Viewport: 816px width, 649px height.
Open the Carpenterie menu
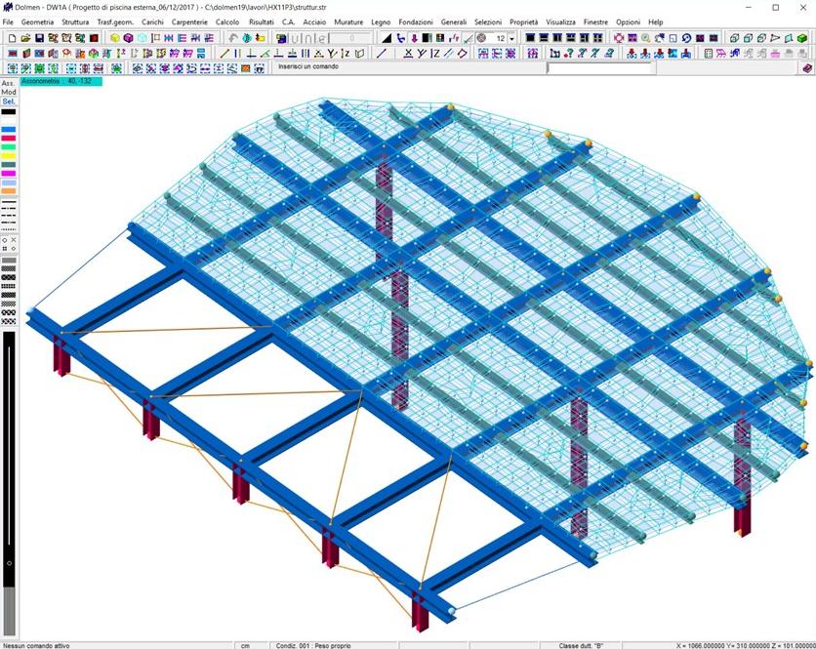point(189,21)
